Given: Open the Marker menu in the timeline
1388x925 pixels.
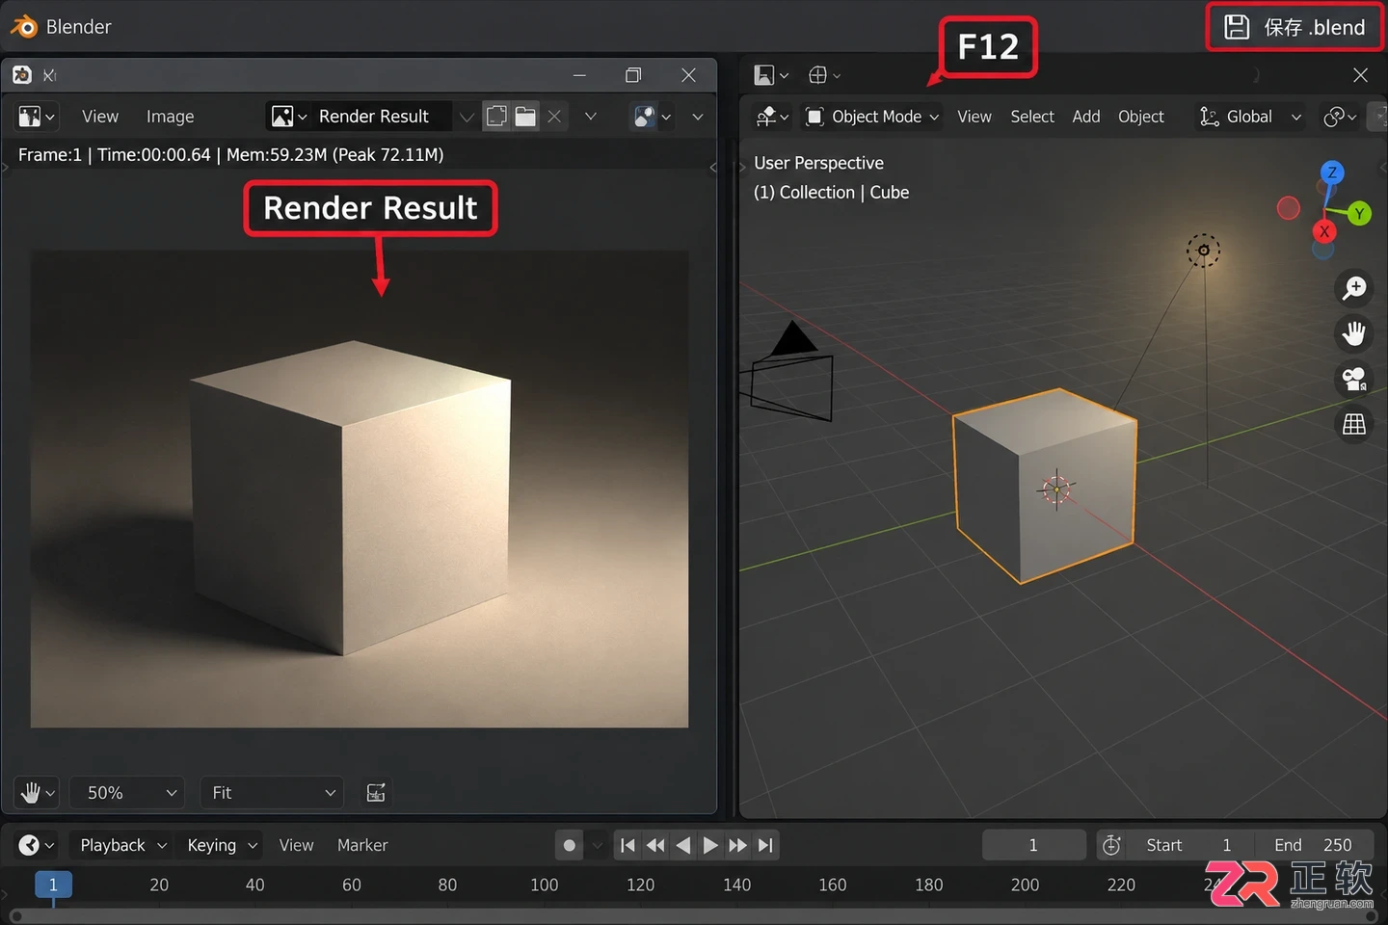Looking at the screenshot, I should point(362,845).
